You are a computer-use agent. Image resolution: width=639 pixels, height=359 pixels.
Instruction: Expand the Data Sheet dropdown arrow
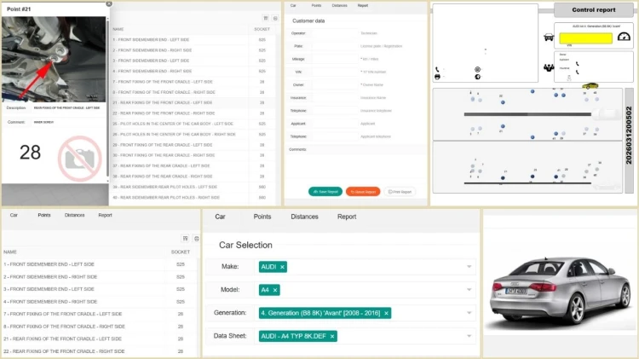(469, 337)
